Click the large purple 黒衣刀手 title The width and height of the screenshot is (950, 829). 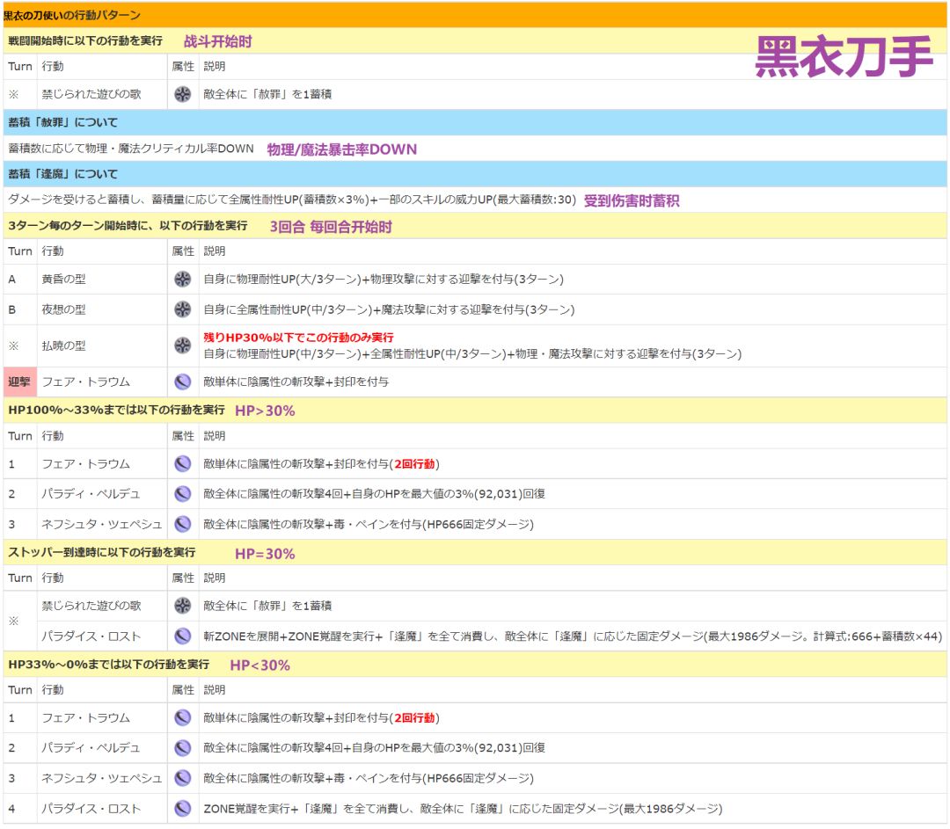(x=843, y=58)
